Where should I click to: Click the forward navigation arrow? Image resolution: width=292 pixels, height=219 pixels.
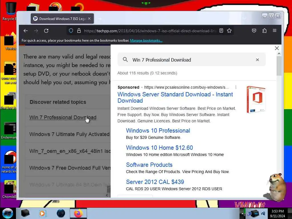[36, 31]
